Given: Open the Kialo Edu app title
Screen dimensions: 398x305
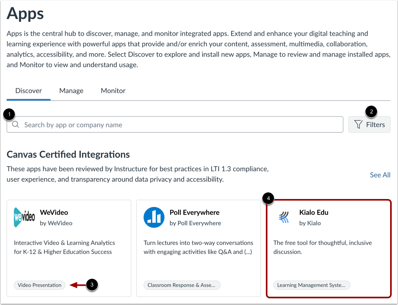Looking at the screenshot, I should point(314,212).
